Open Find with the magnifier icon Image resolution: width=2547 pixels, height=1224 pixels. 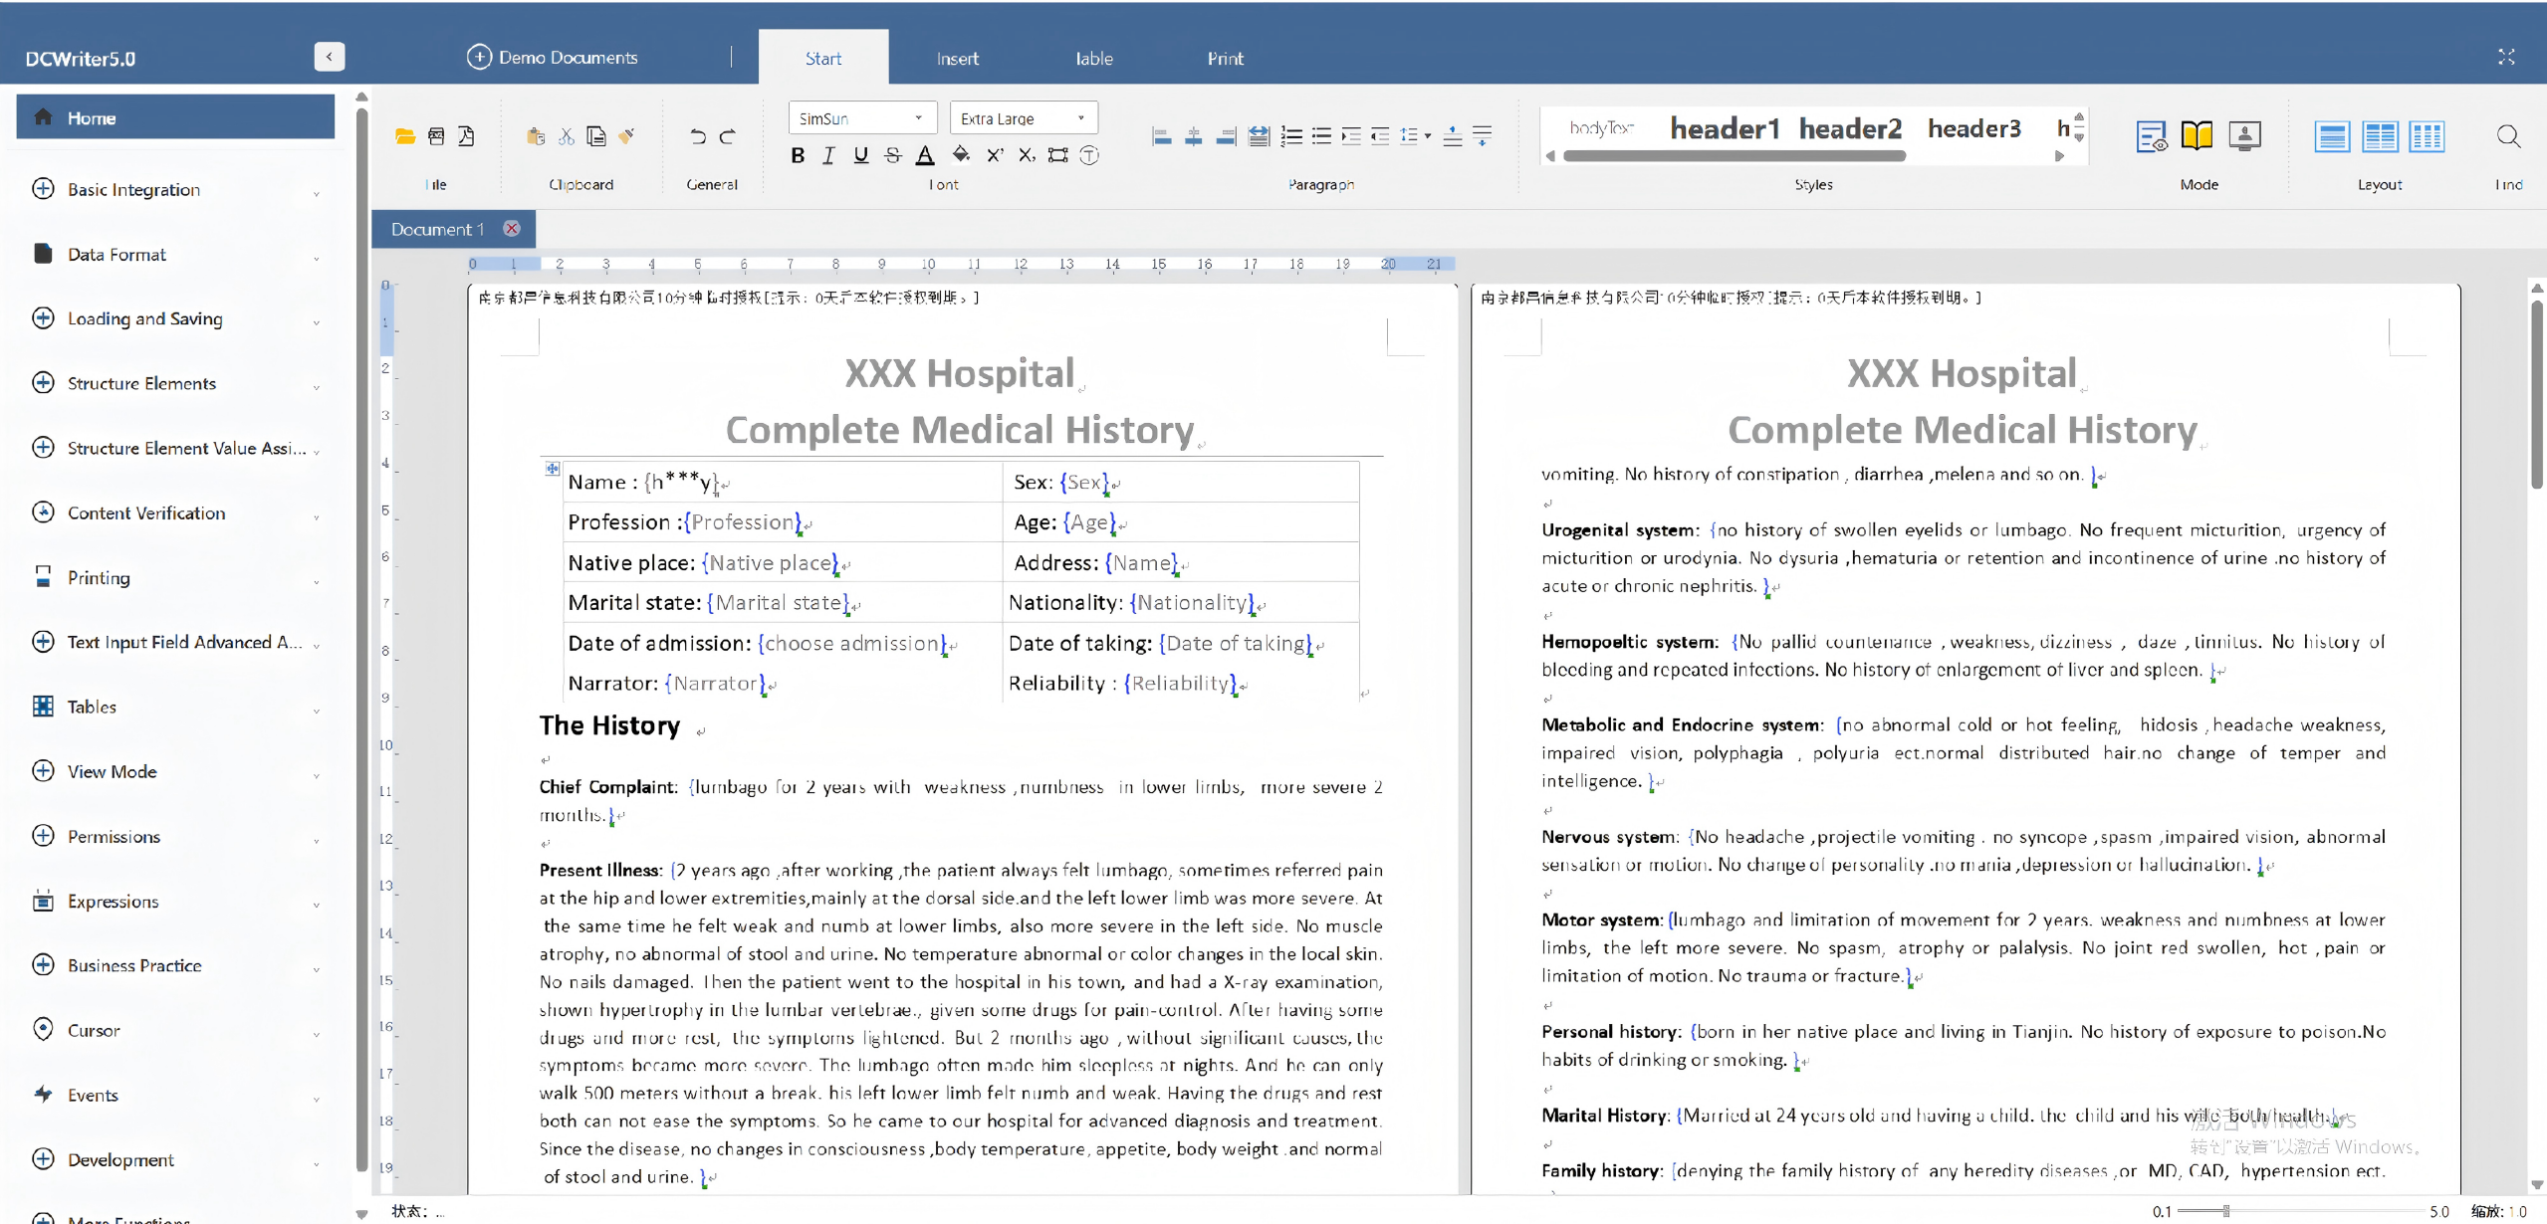pos(2509,136)
